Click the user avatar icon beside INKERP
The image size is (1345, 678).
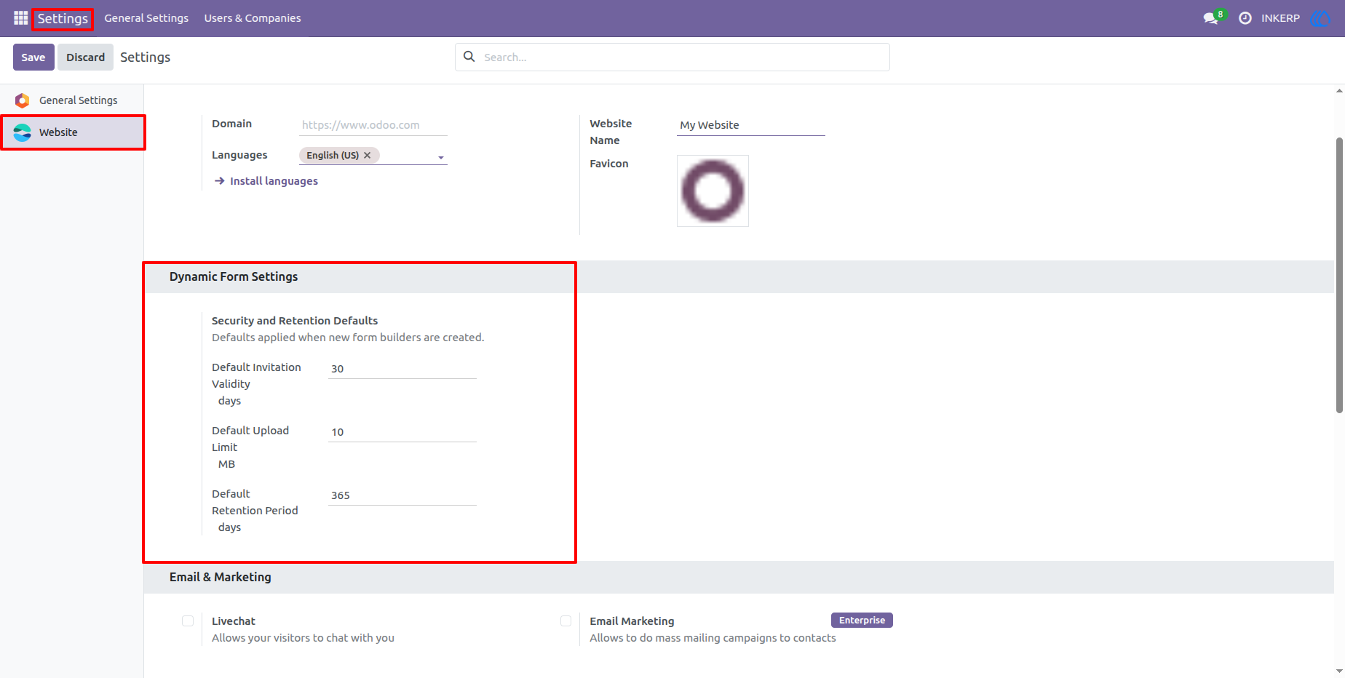[x=1320, y=18]
